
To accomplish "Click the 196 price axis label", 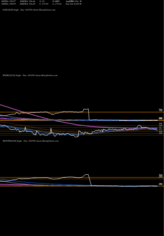I will coord(160,126).
